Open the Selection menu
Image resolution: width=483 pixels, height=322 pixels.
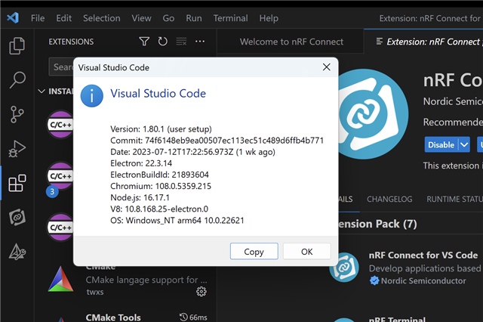pyautogui.click(x=102, y=18)
